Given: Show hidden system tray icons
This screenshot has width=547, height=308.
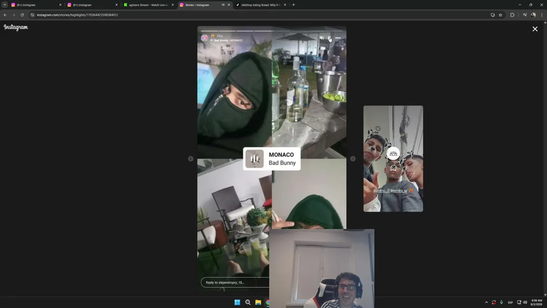Looking at the screenshot, I should (486, 302).
